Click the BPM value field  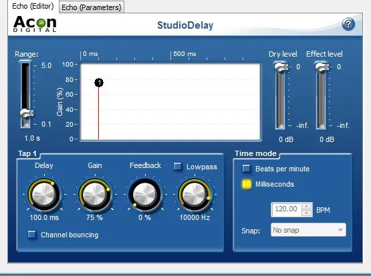click(286, 209)
